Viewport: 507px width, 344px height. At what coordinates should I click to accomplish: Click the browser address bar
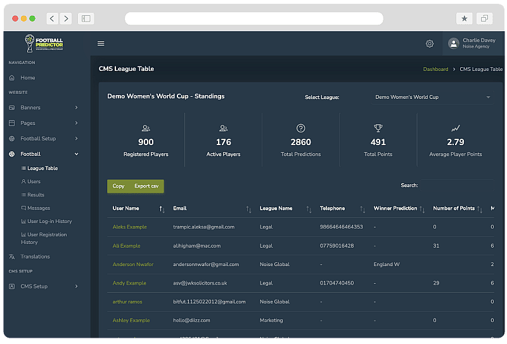coord(254,18)
